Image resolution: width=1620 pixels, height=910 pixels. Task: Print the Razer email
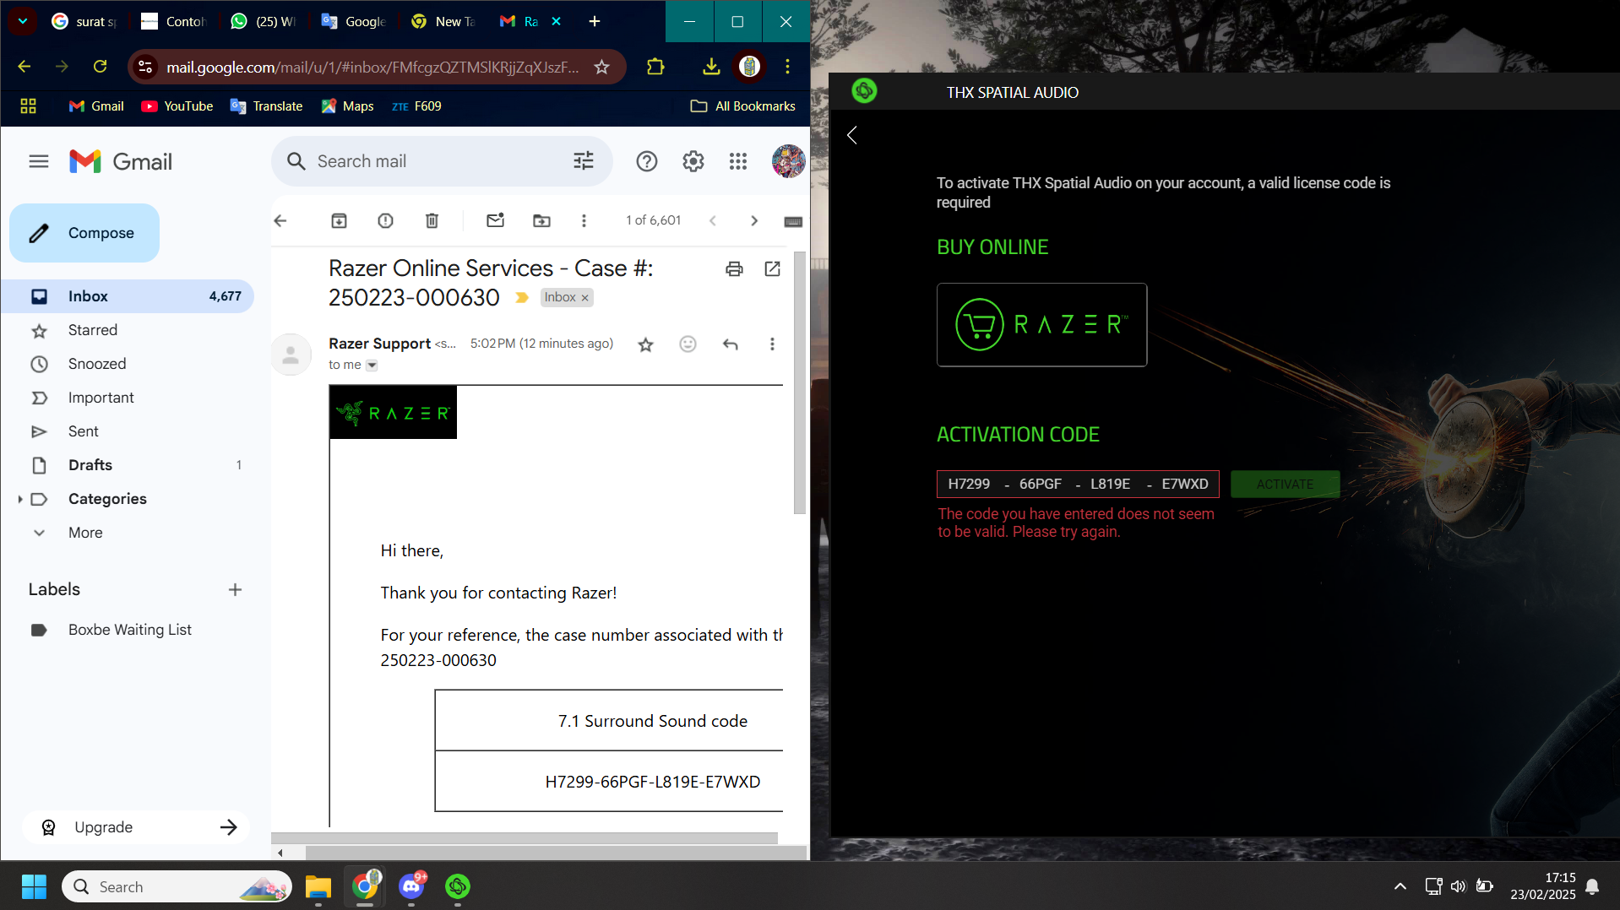tap(734, 268)
